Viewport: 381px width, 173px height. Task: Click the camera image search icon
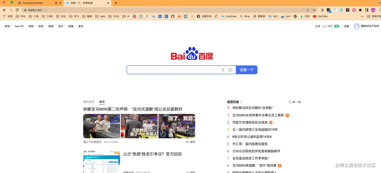pos(230,70)
